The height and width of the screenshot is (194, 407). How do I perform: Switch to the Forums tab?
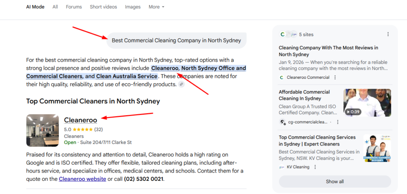point(74,7)
